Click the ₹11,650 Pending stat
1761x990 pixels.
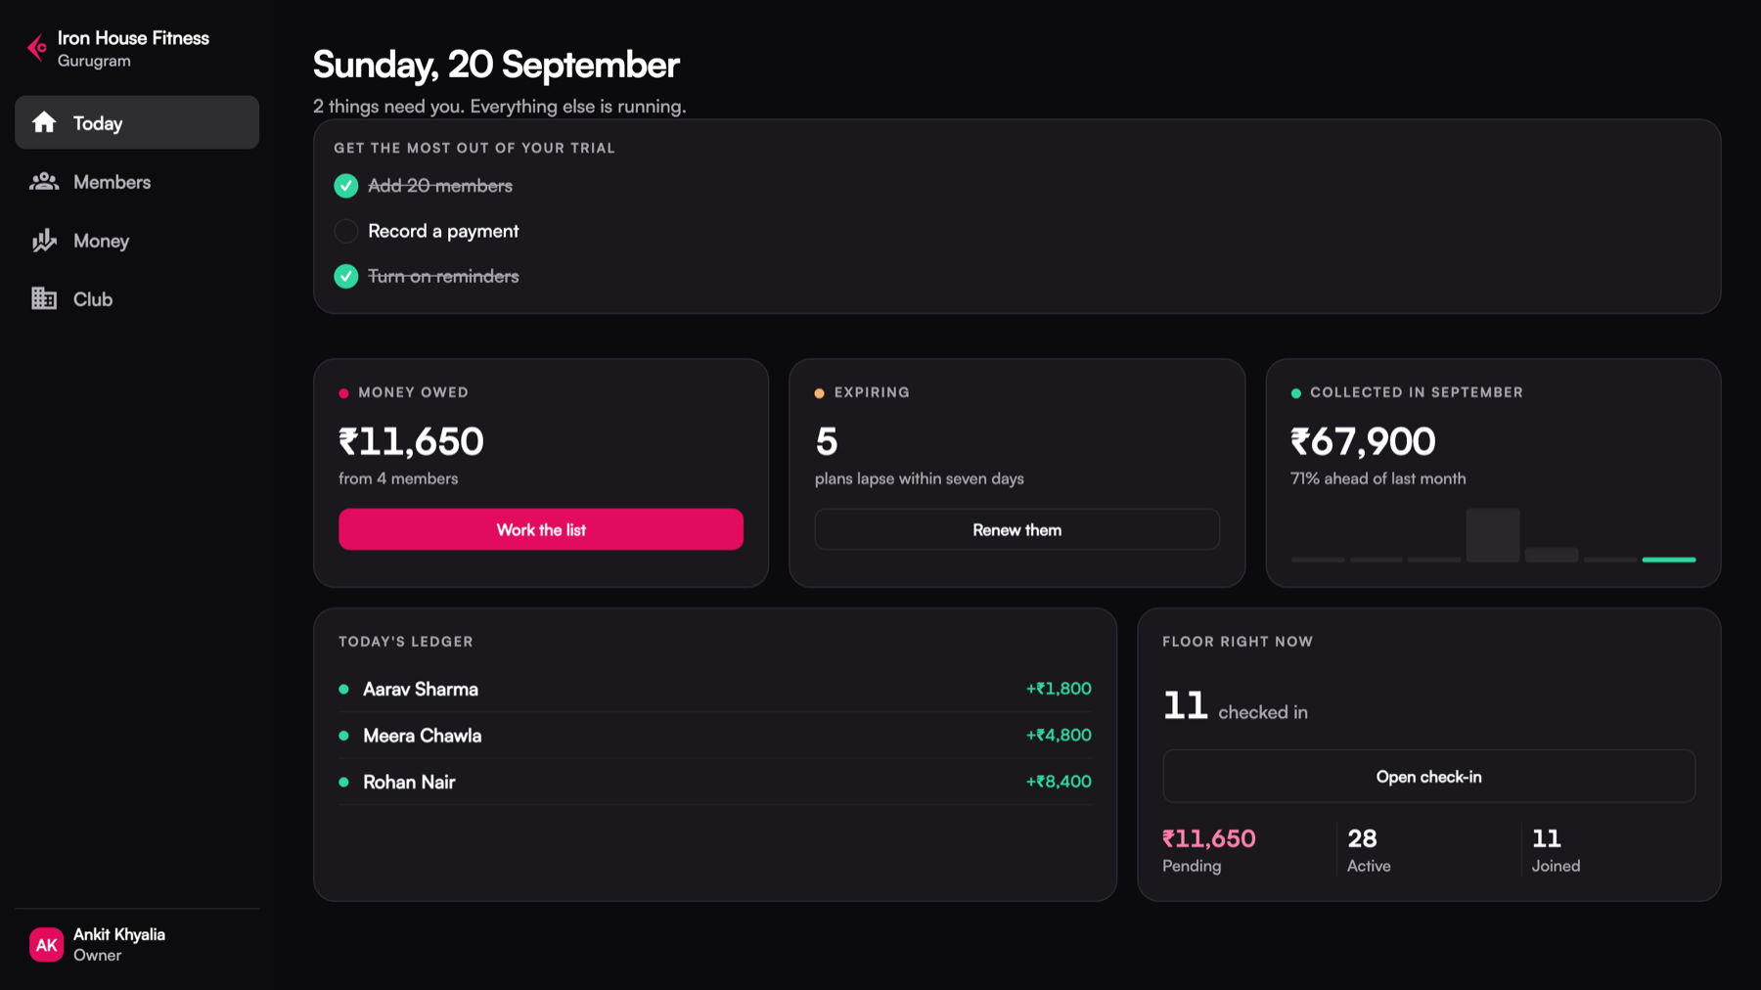[1209, 850]
